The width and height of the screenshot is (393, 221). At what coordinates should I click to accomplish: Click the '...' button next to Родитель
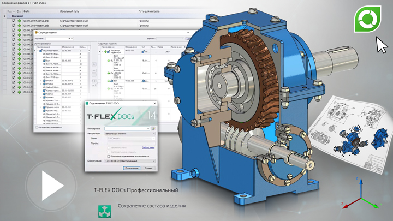click(72, 39)
